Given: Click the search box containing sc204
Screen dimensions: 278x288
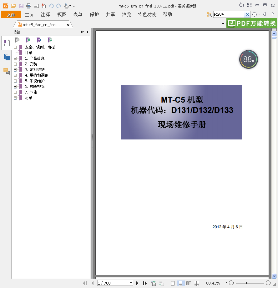Looking at the screenshot, I should pyautogui.click(x=229, y=14).
